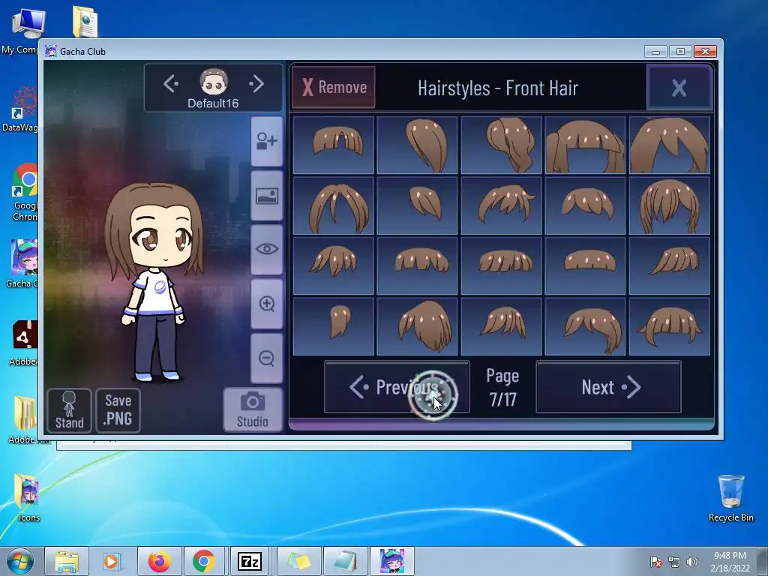Image resolution: width=768 pixels, height=576 pixels.
Task: Open the notepad taskbar icon
Action: click(345, 561)
